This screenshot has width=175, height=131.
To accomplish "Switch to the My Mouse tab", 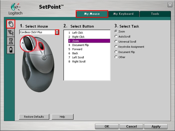I will pos(92,14).
